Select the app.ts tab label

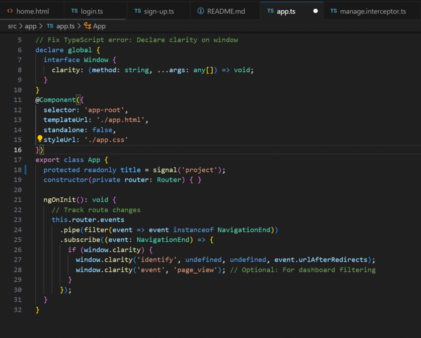[286, 11]
